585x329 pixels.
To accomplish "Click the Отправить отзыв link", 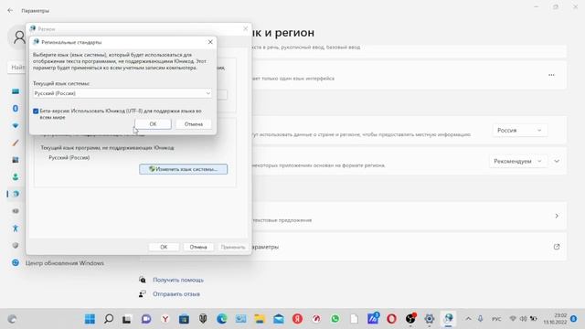I will coord(176,294).
